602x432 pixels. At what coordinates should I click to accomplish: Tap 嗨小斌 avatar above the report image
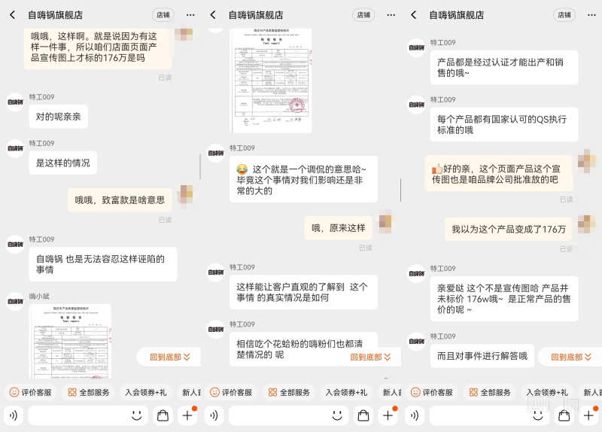tap(15, 302)
